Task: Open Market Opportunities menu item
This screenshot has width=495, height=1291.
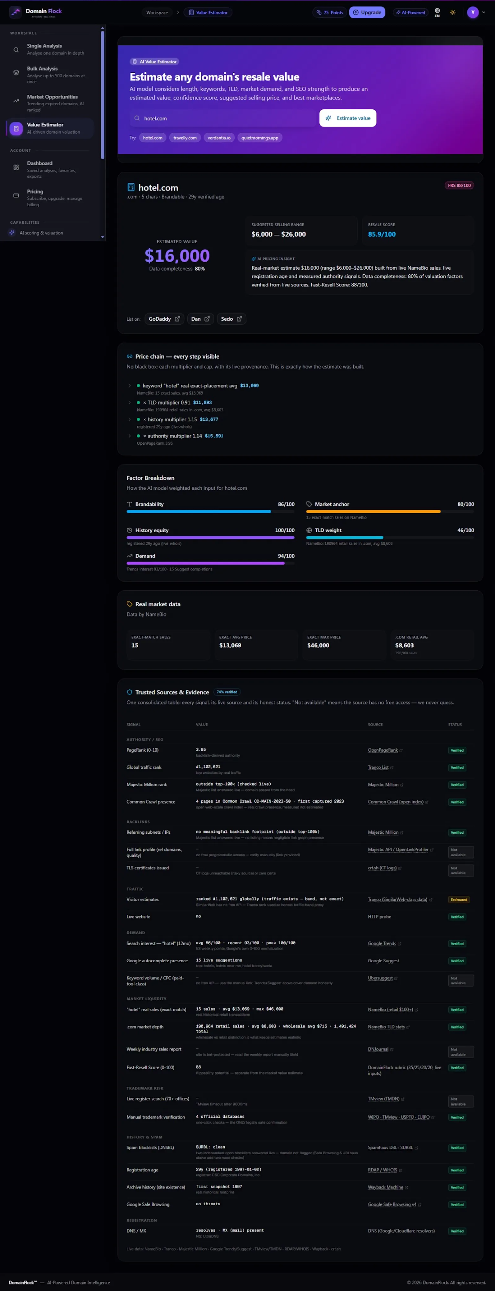Action: click(x=49, y=103)
